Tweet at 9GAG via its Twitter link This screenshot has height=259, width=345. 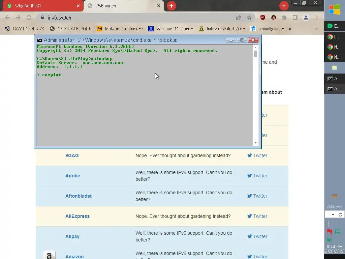point(257,155)
